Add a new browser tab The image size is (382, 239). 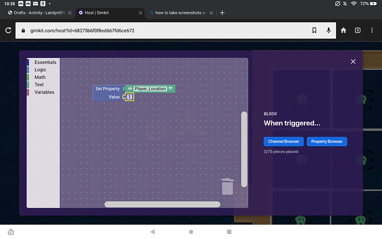(x=222, y=13)
